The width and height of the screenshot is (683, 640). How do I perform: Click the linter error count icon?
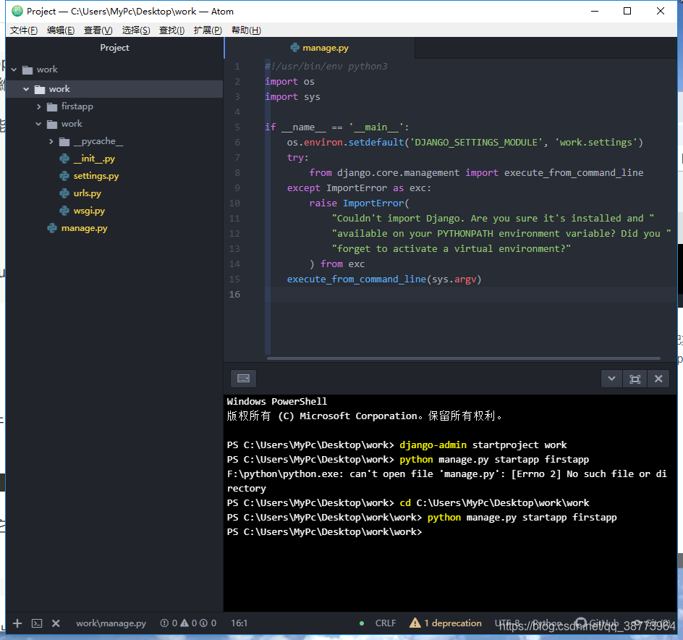pyautogui.click(x=164, y=623)
